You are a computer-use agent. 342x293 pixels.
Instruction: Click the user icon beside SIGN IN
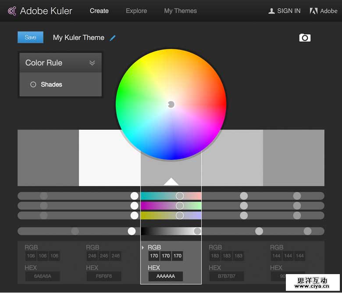click(x=271, y=11)
